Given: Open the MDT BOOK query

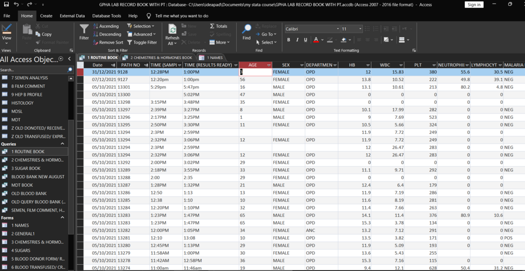Looking at the screenshot, I should [x=22, y=185].
